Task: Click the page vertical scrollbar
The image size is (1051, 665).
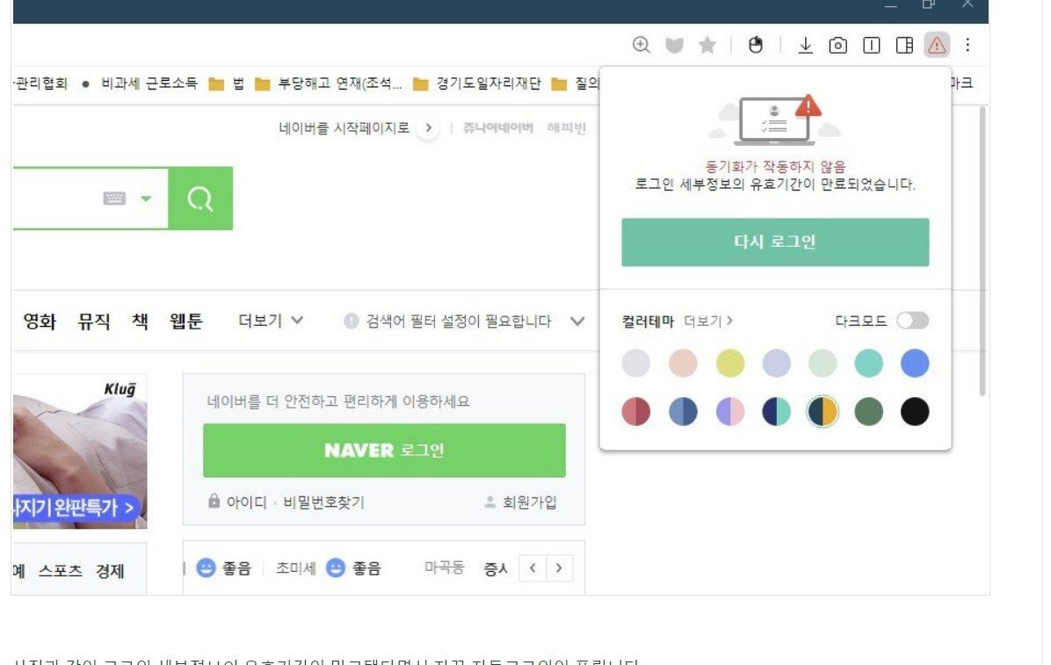Action: pos(982,251)
